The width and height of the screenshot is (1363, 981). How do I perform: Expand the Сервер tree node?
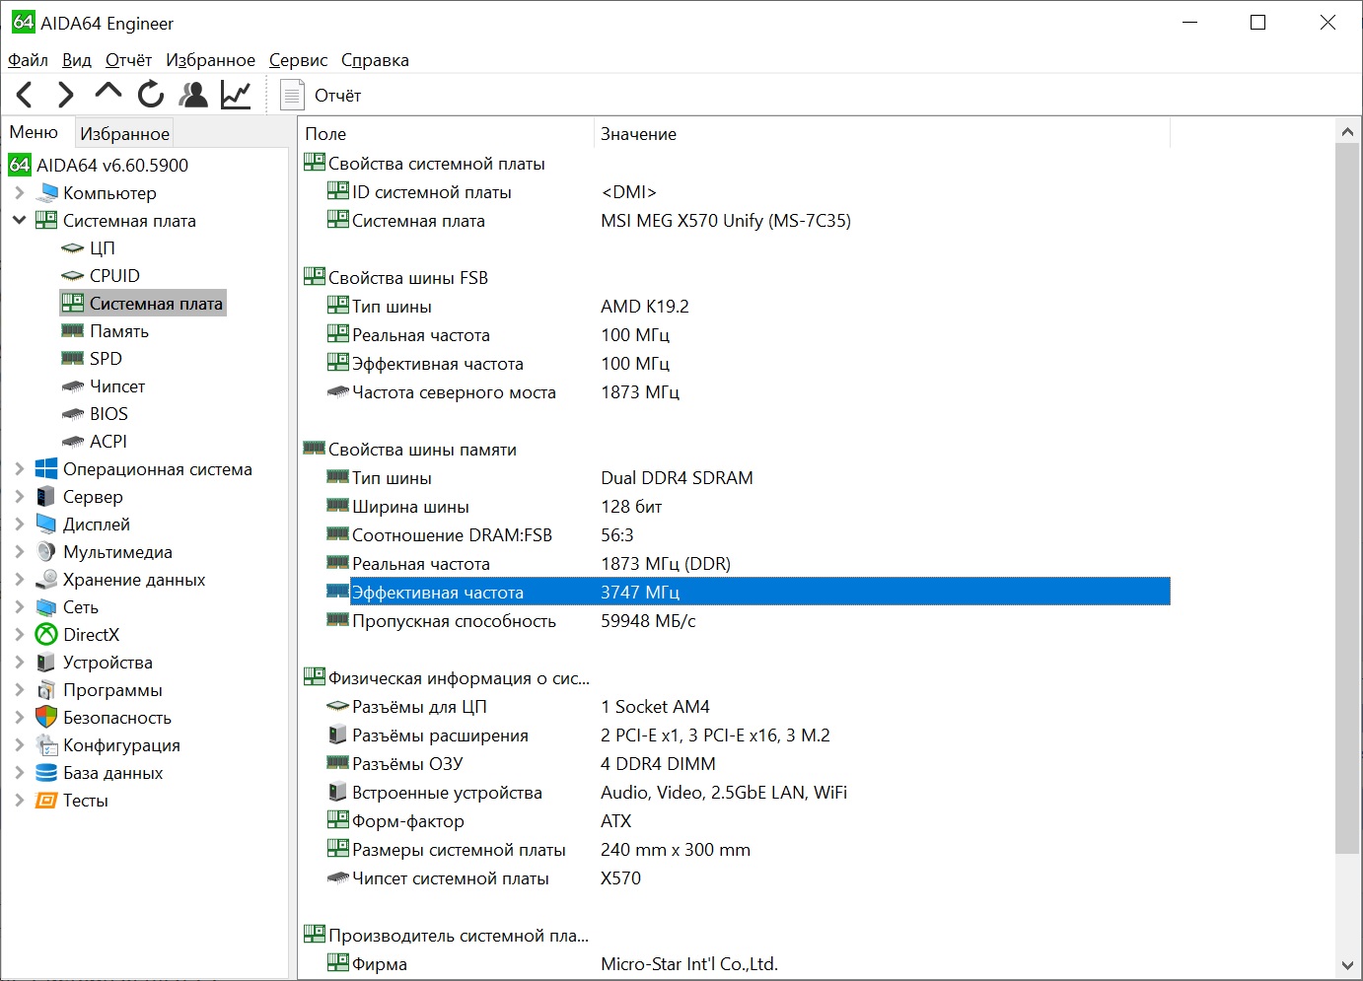point(19,497)
